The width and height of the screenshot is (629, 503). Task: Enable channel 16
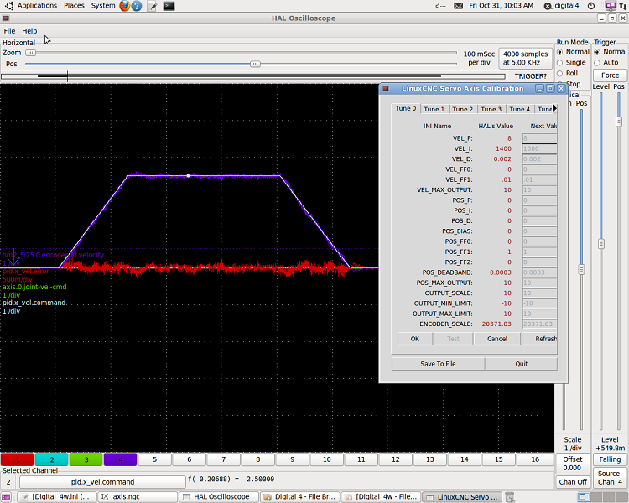click(x=535, y=459)
